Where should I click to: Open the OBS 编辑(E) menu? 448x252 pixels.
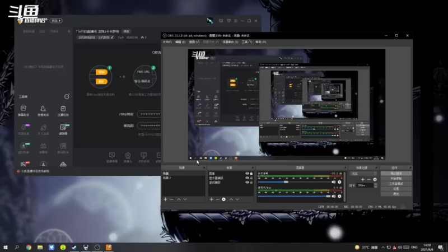180,42
